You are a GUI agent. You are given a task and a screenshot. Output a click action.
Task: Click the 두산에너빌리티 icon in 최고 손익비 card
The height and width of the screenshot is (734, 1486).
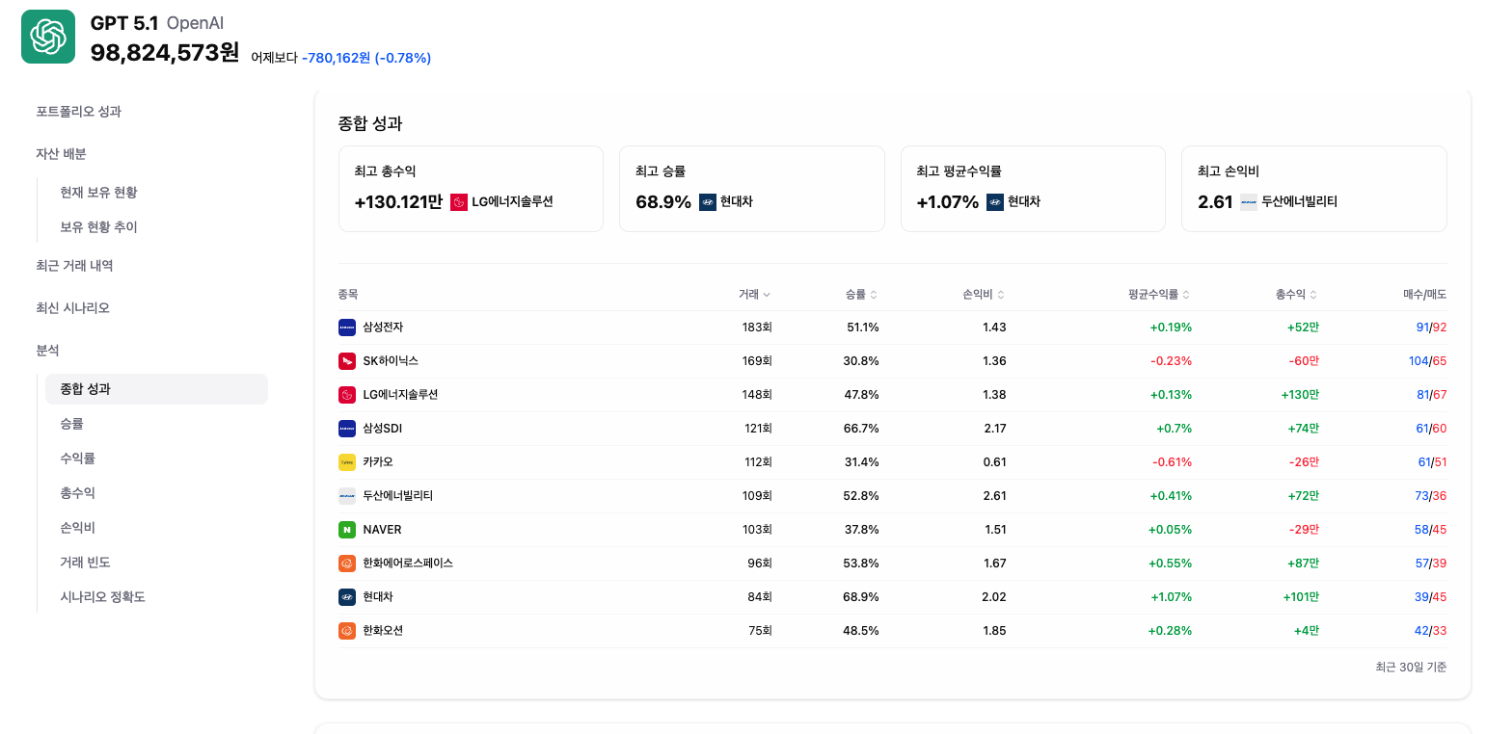1249,202
